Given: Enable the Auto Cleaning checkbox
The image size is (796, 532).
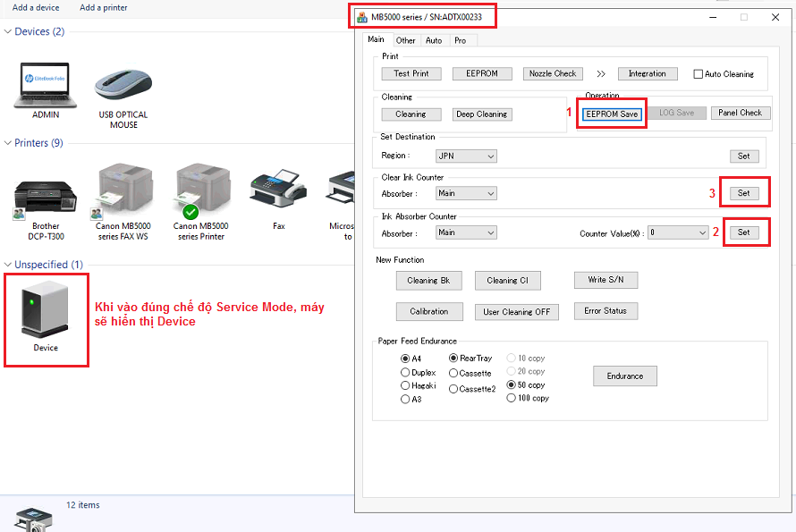Looking at the screenshot, I should click(698, 74).
